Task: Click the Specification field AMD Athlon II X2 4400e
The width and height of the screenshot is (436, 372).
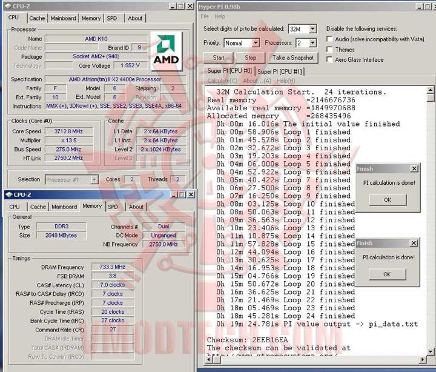Action: click(115, 79)
